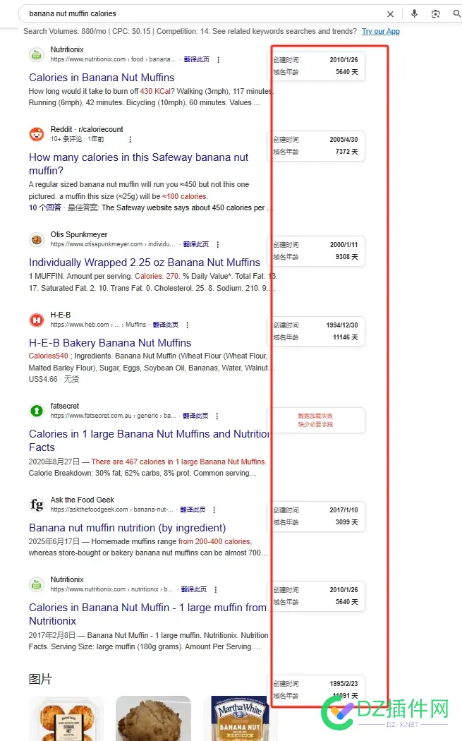The width and height of the screenshot is (462, 741).
Task: Click the Nutritionix favicon on large muffin result
Action: pos(37,584)
